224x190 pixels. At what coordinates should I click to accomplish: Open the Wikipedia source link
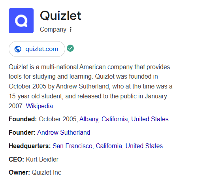click(39, 106)
